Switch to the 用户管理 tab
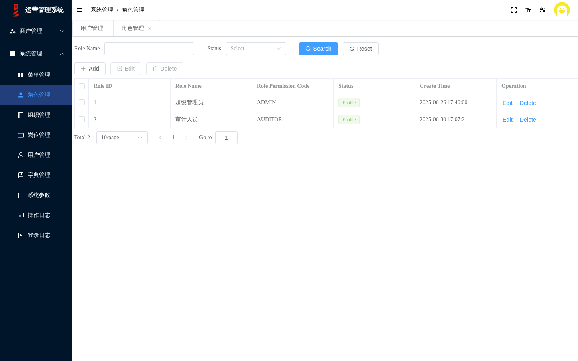This screenshot has height=361, width=578. [92, 28]
